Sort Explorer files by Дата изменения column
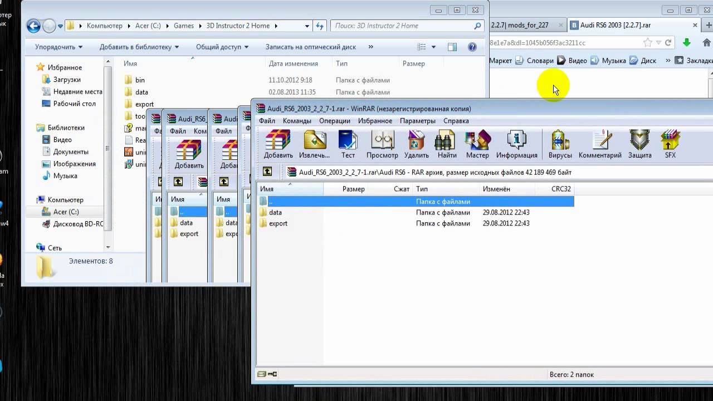Viewport: 713px width, 401px height. tap(294, 63)
